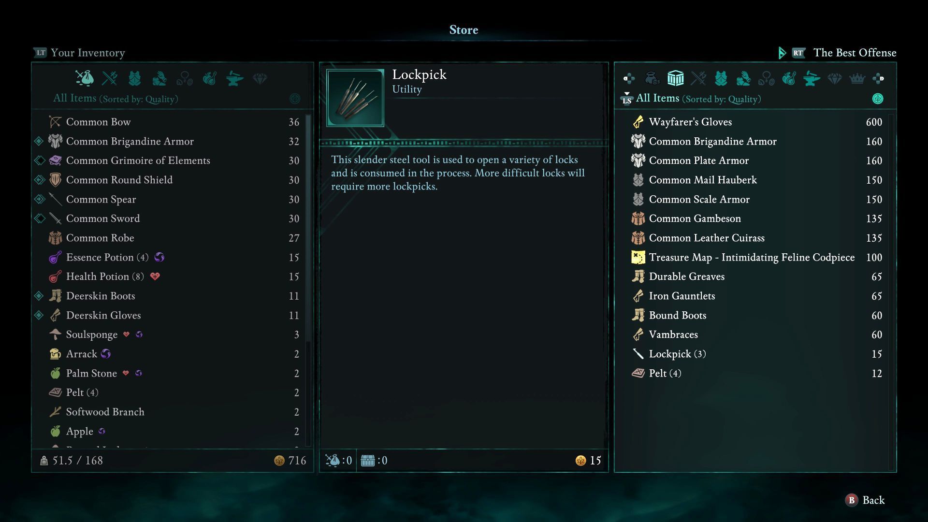Expand next store category with right d-pad arrow

[x=878, y=78]
